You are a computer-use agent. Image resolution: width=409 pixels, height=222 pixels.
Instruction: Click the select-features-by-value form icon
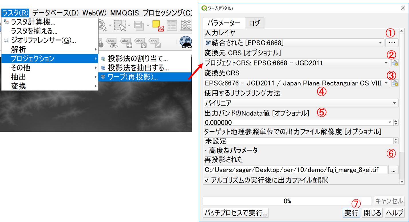139,25
